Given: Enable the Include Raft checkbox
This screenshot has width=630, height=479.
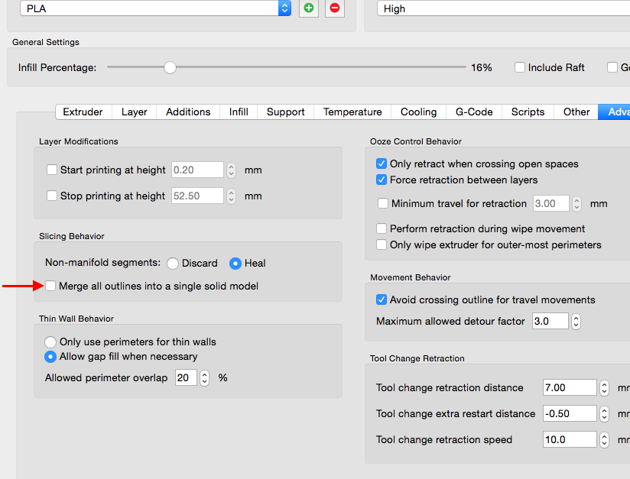Looking at the screenshot, I should click(x=520, y=67).
